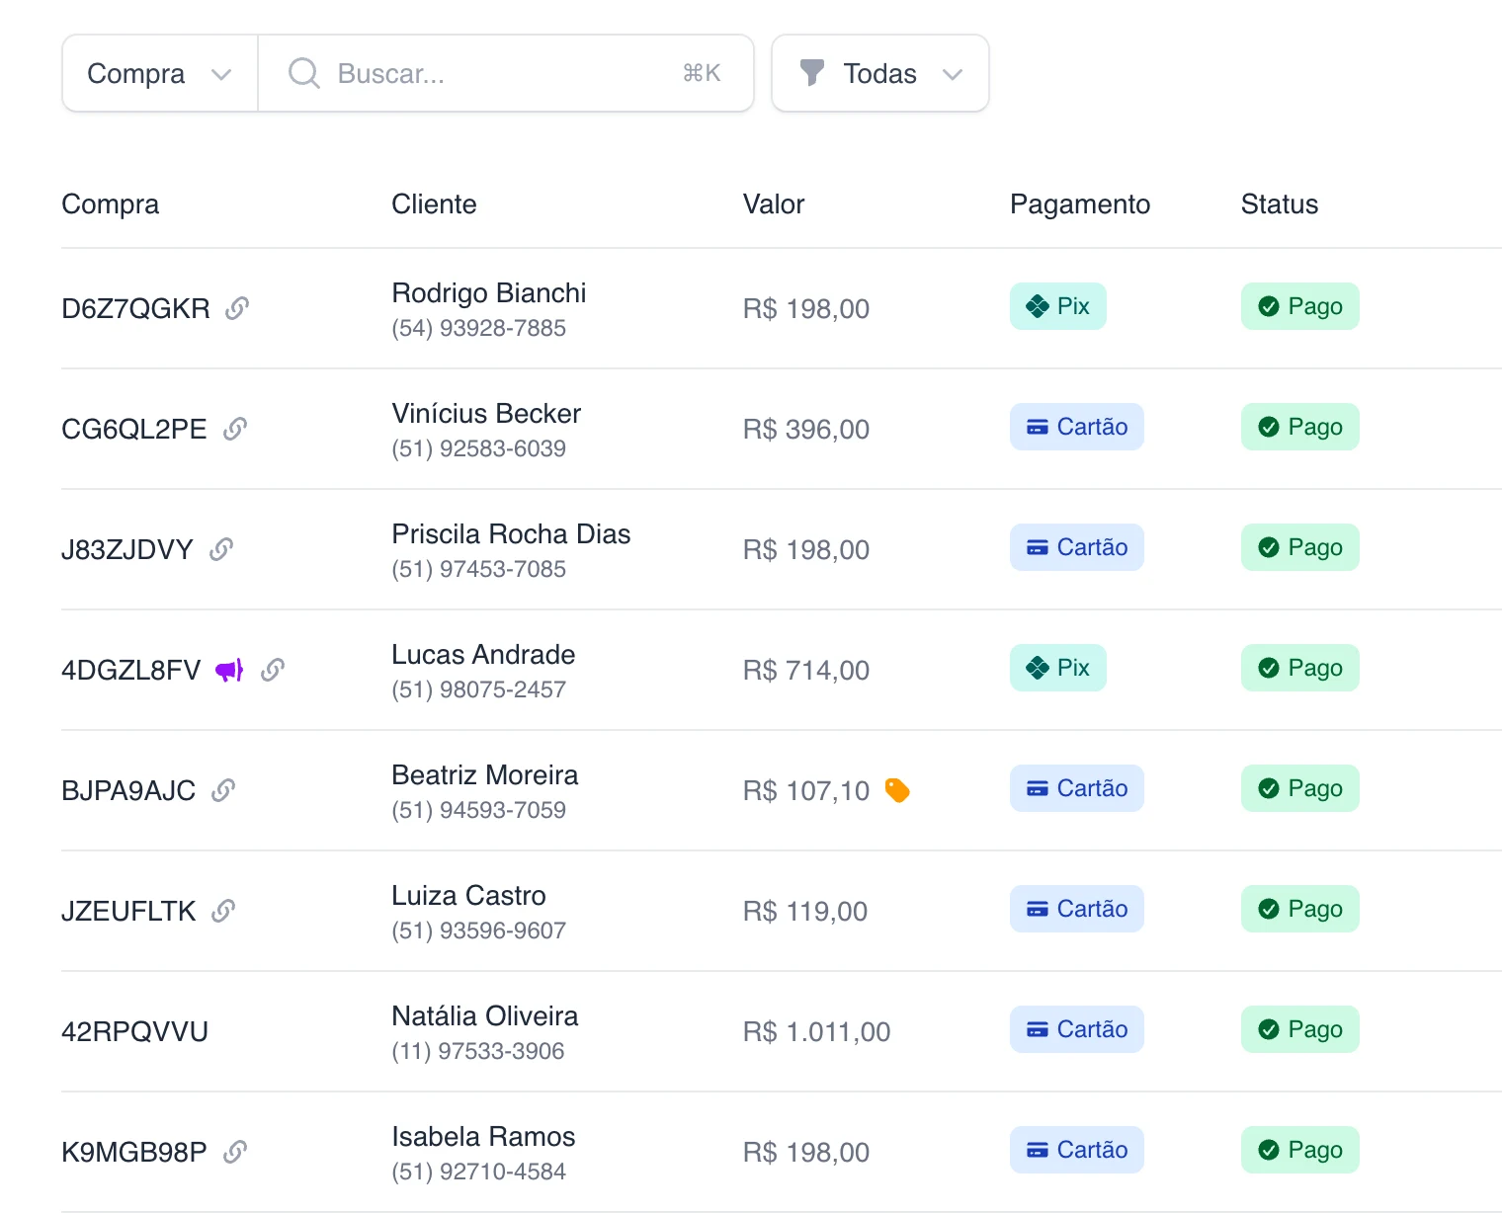
Task: Click link icon next to JZEUFLTK
Action: (223, 911)
